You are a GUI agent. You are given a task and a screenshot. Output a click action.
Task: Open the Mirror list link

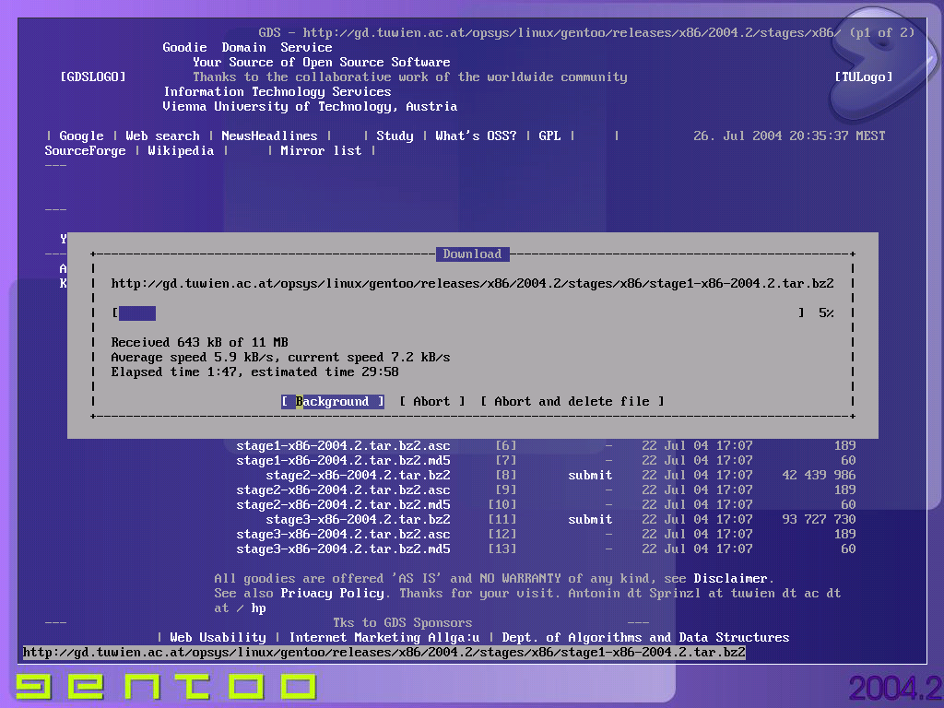321,151
